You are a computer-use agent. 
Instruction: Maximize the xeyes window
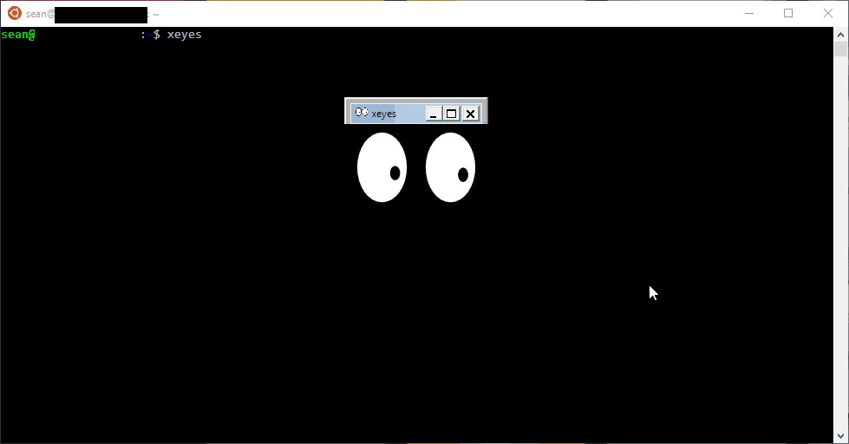[x=451, y=114]
